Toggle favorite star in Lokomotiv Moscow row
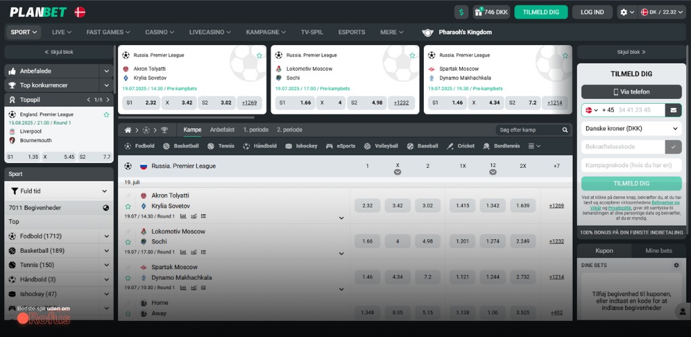 coord(128,241)
